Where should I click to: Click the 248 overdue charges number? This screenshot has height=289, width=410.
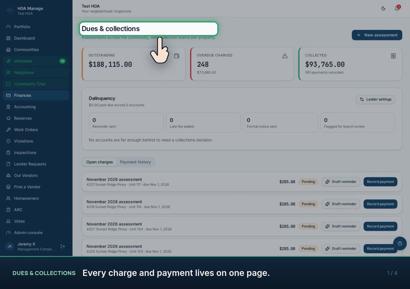pos(203,65)
